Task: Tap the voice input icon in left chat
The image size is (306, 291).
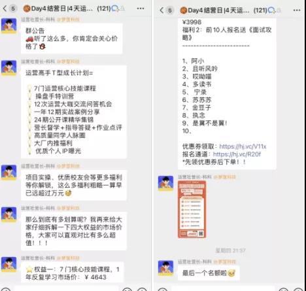Action: tap(5, 289)
